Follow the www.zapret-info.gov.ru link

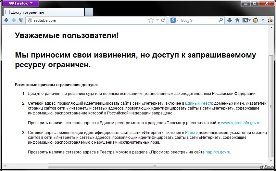[241, 123]
